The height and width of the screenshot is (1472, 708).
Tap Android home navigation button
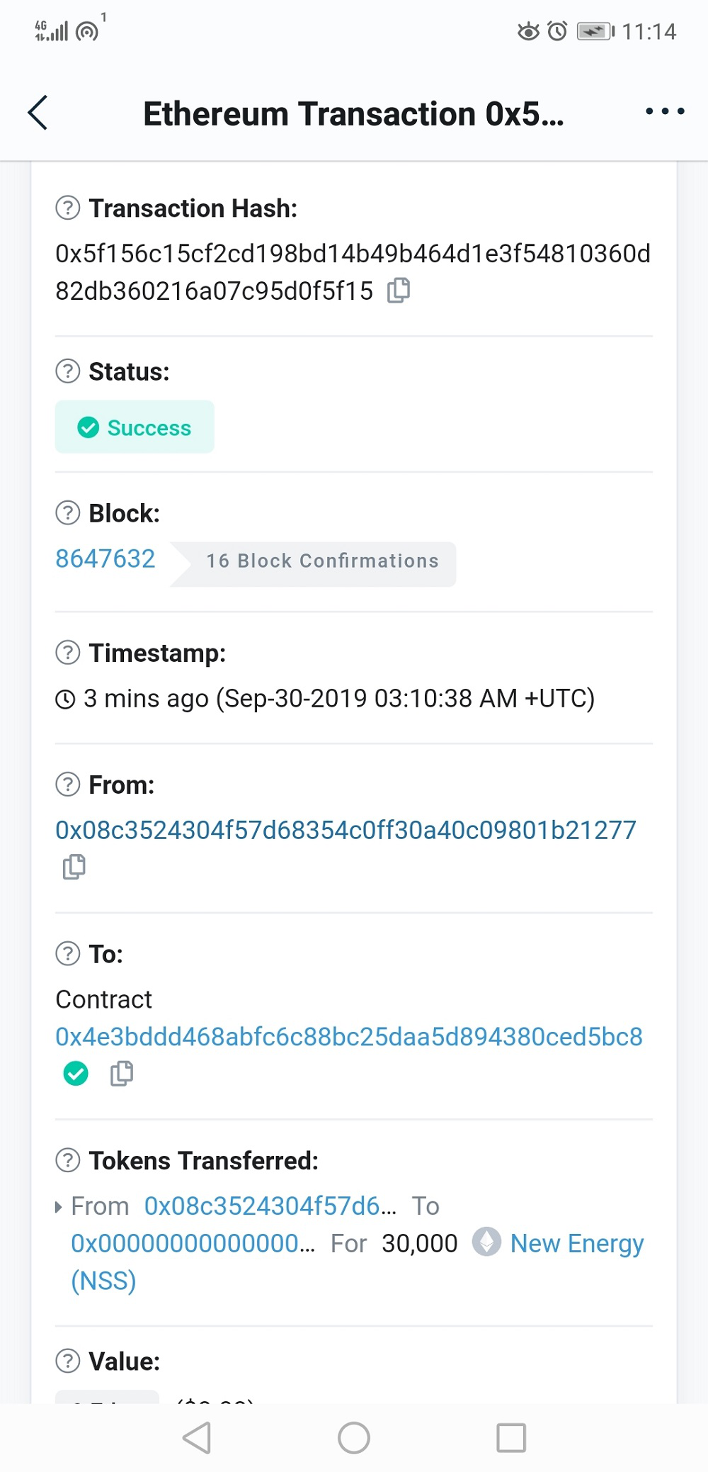353,1438
